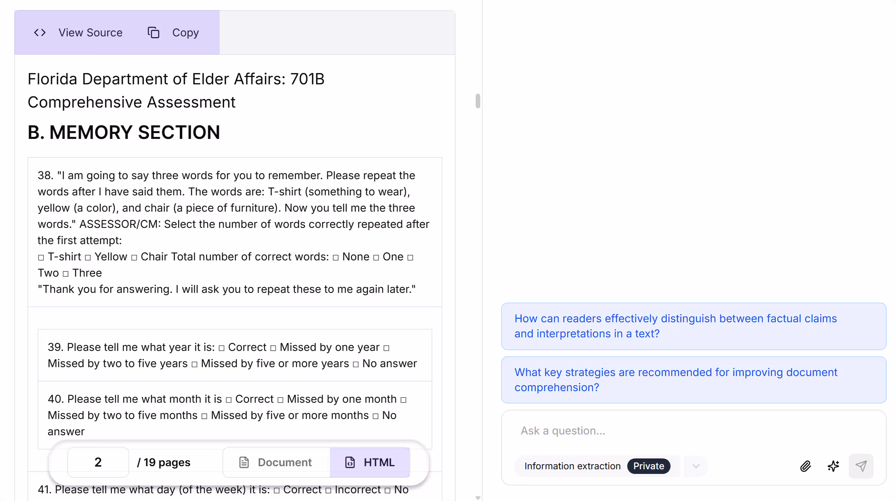896x501 pixels.
Task: Click the HTML file code icon
Action: 350,462
